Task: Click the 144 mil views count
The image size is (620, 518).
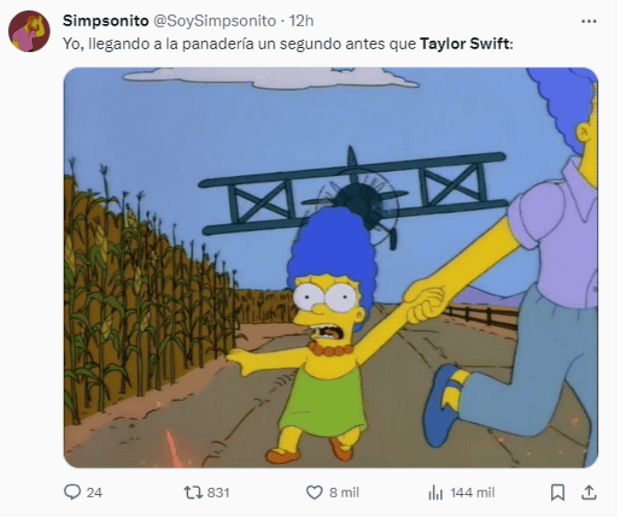Action: pos(472,492)
